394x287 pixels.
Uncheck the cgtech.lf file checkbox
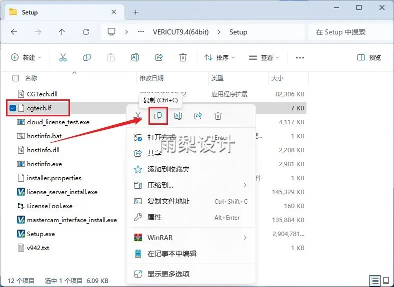pos(12,108)
